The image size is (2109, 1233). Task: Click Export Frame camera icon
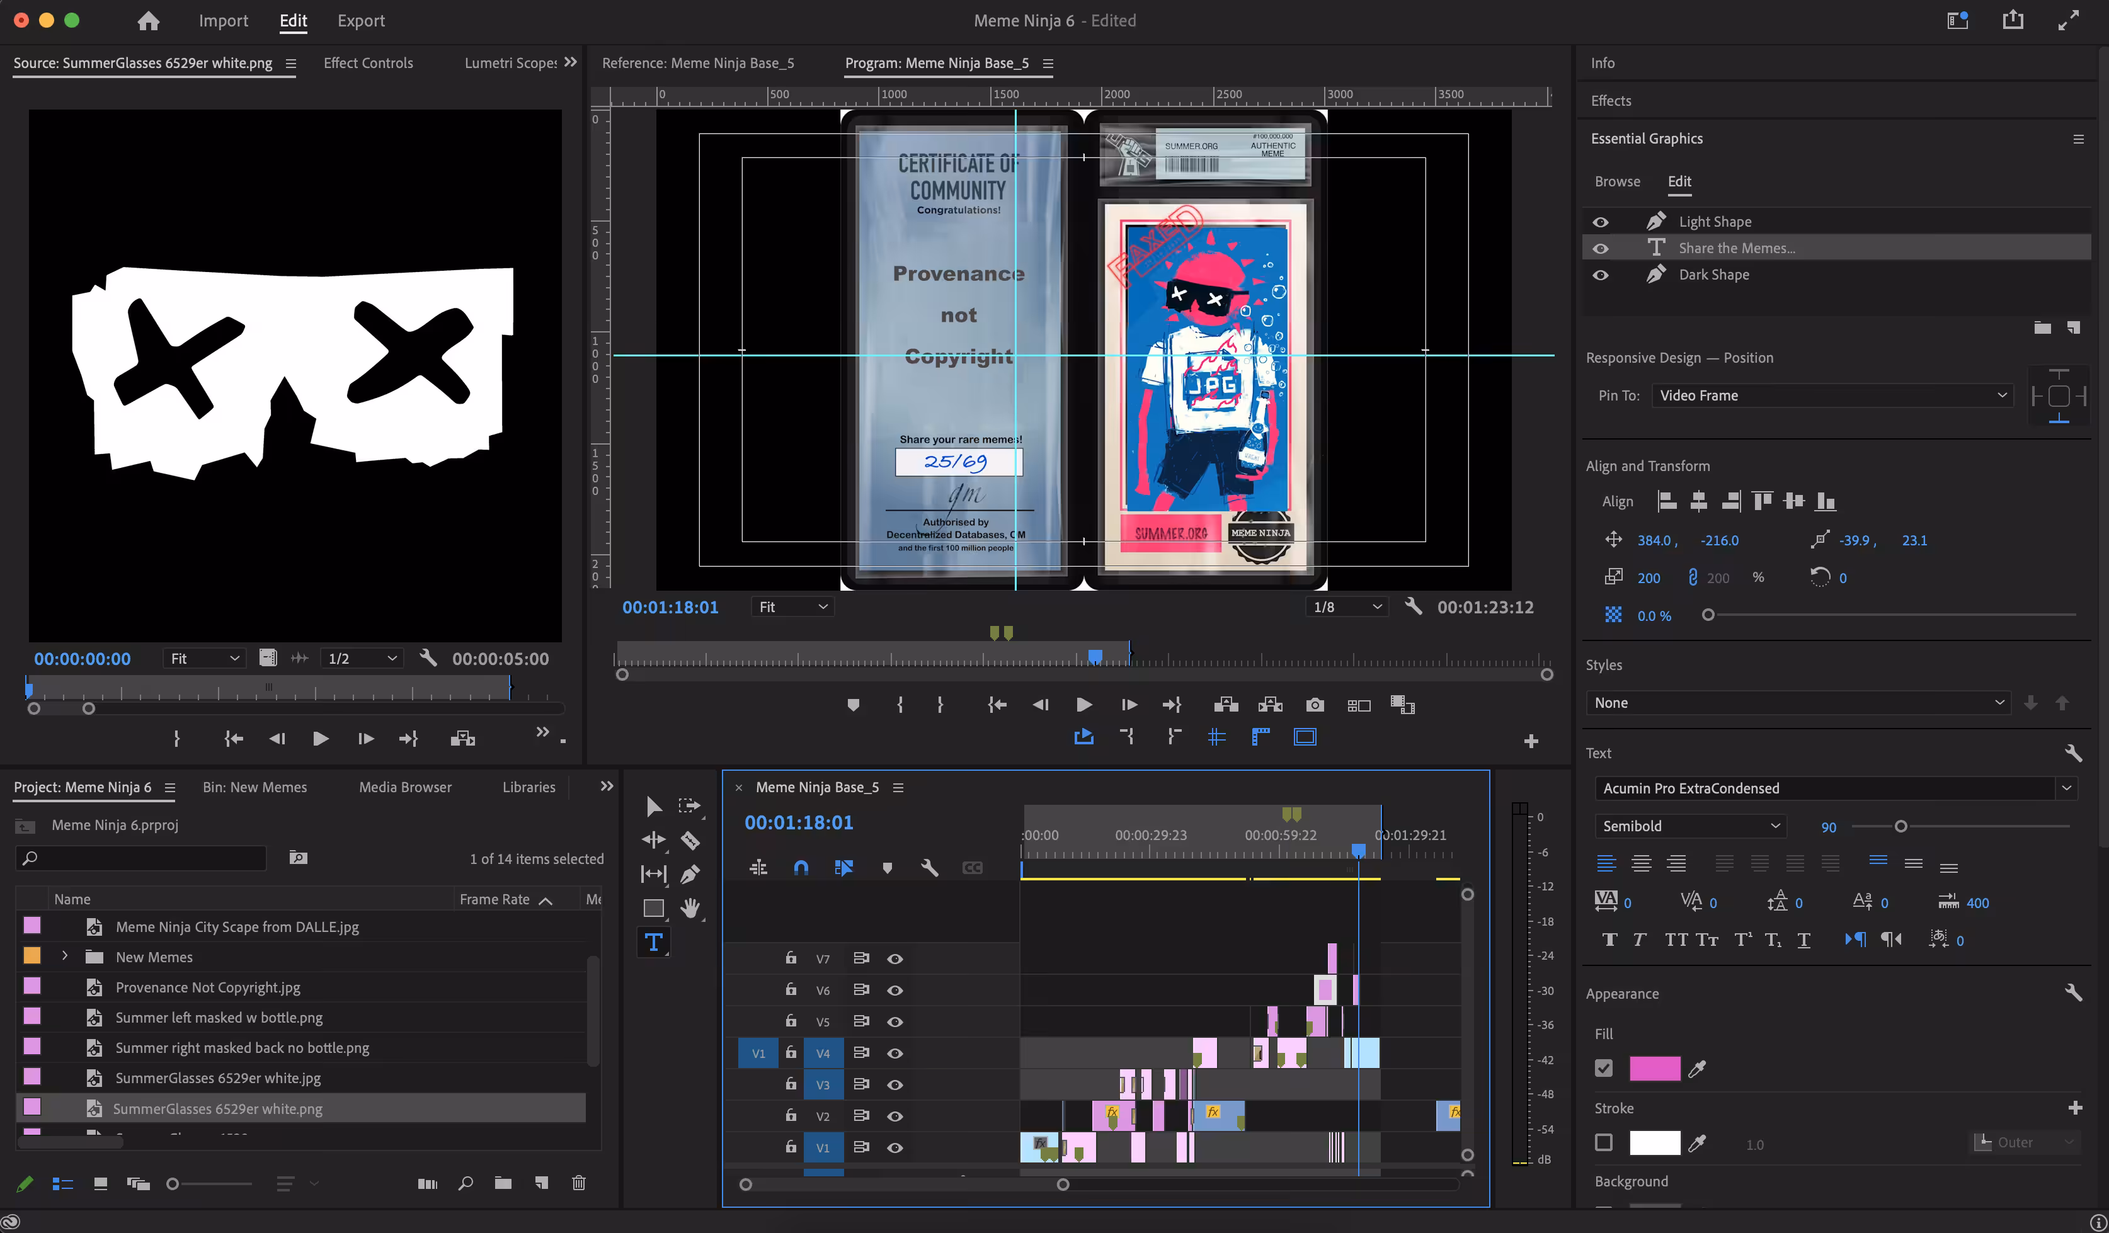pos(1315,705)
